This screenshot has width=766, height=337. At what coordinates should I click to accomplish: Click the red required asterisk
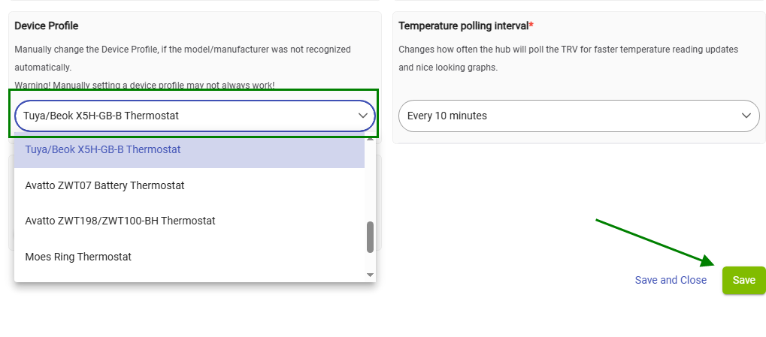531,26
